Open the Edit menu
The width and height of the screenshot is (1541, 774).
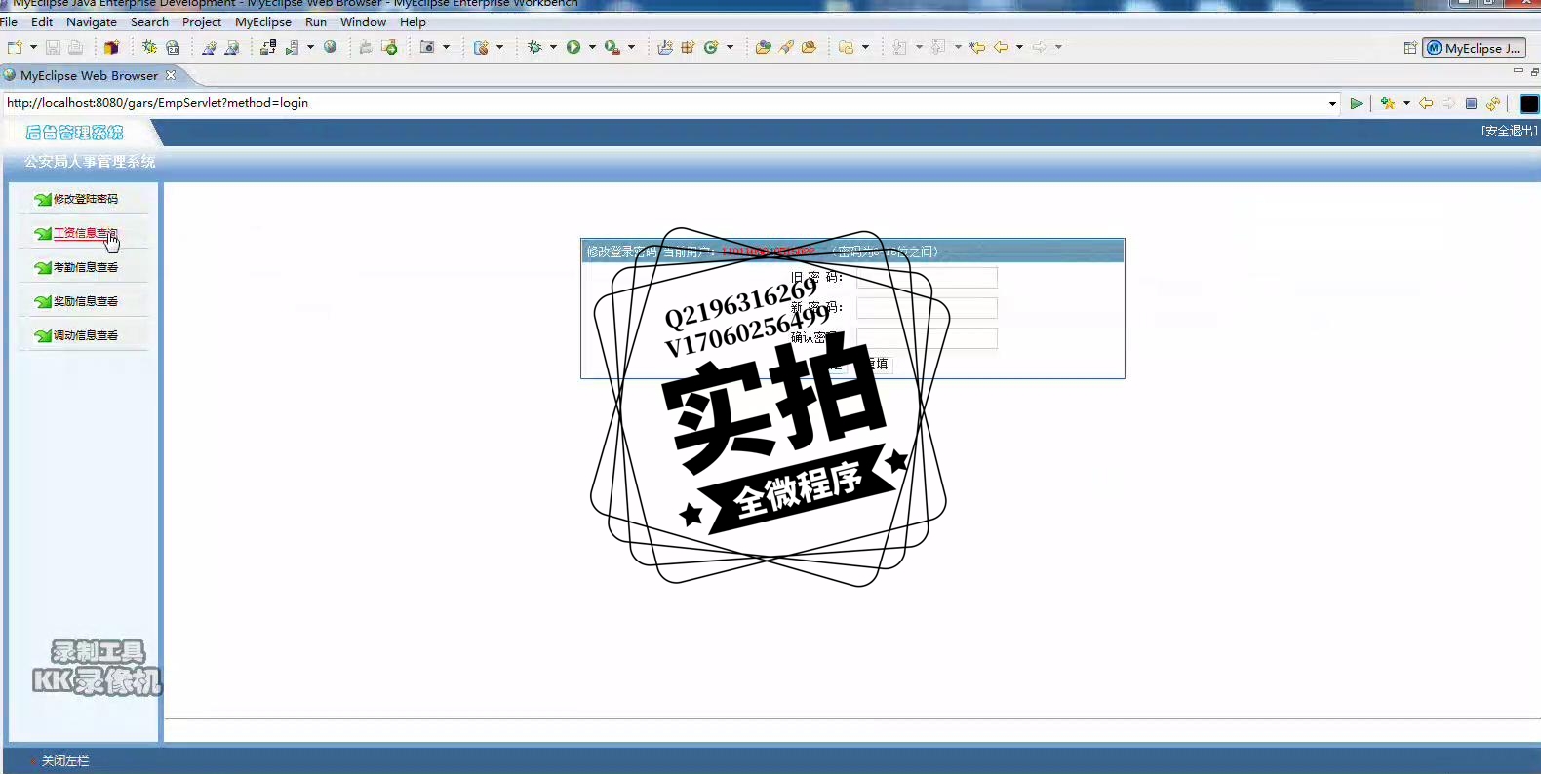(x=42, y=21)
